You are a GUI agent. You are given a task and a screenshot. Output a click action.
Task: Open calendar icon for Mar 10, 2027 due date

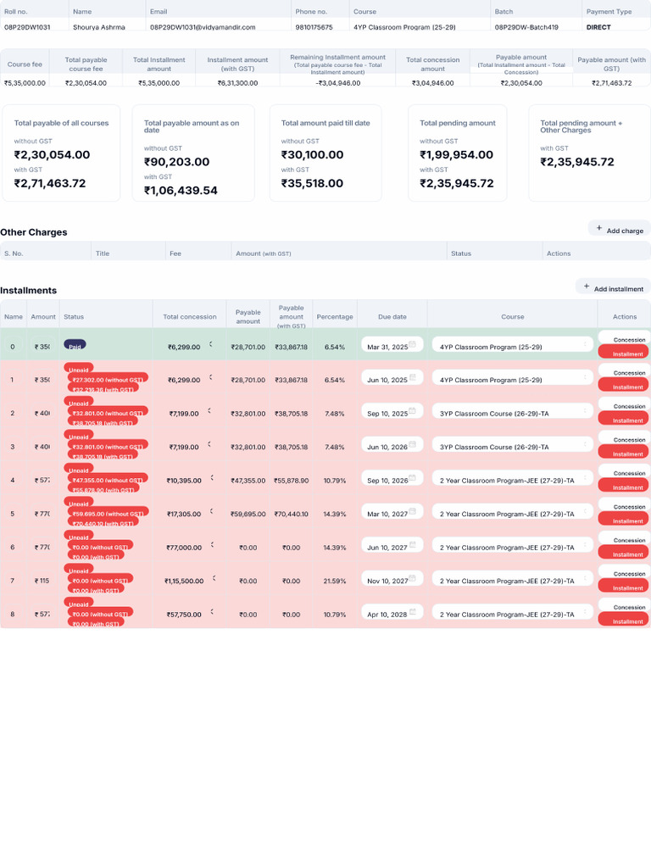[x=413, y=511]
